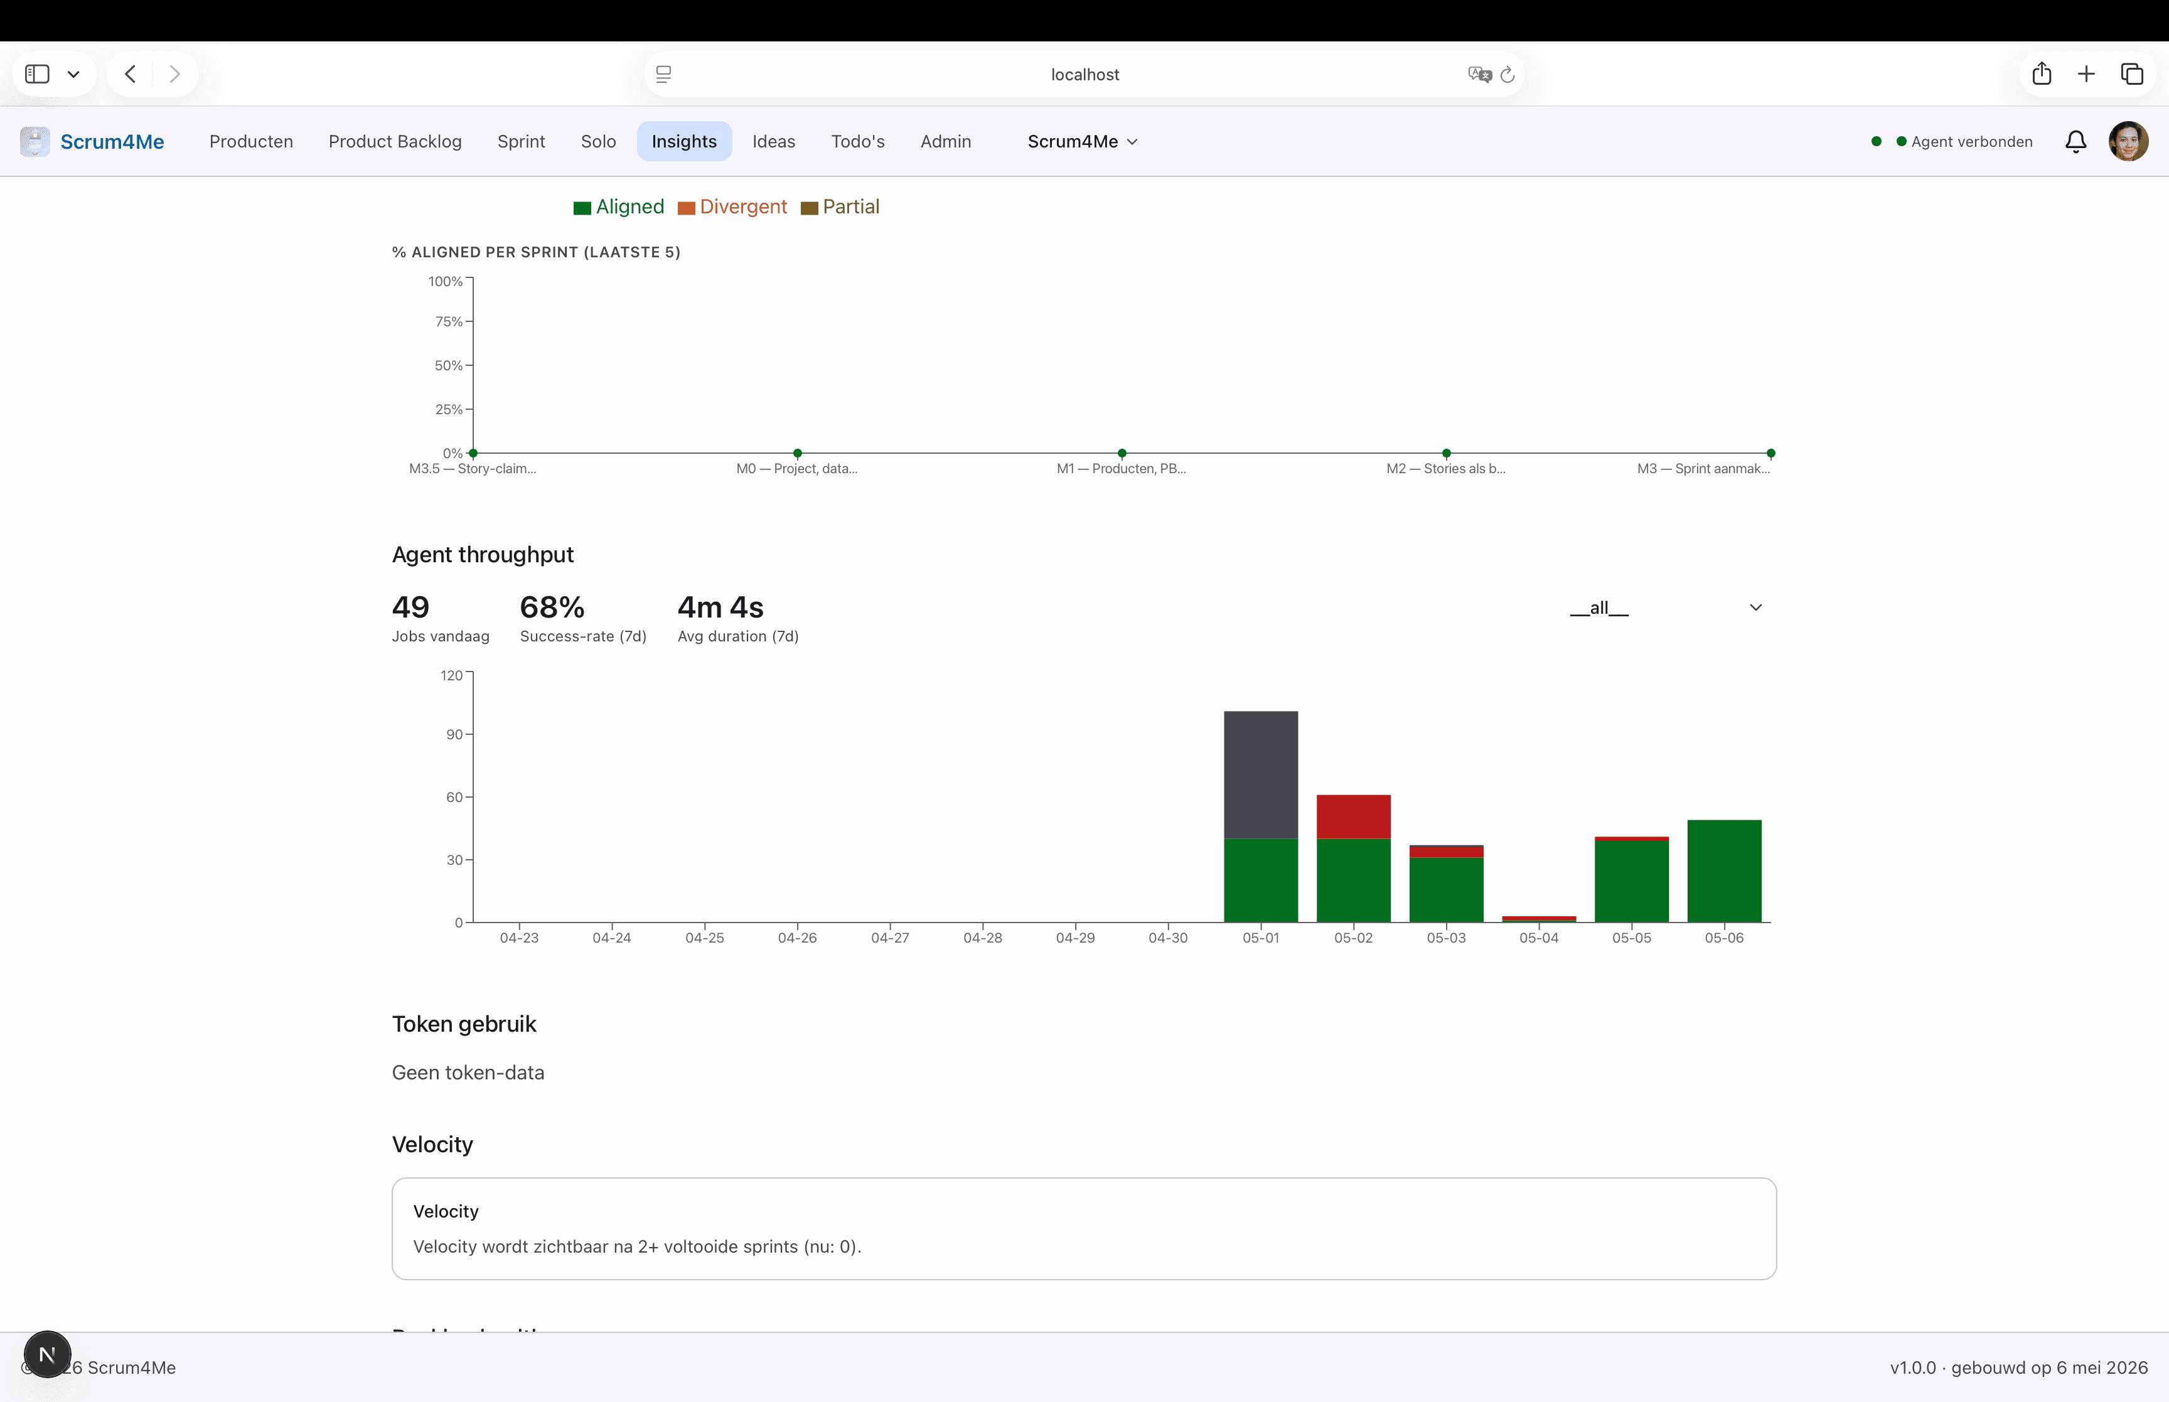Switch to the Sprint tab

(x=522, y=141)
